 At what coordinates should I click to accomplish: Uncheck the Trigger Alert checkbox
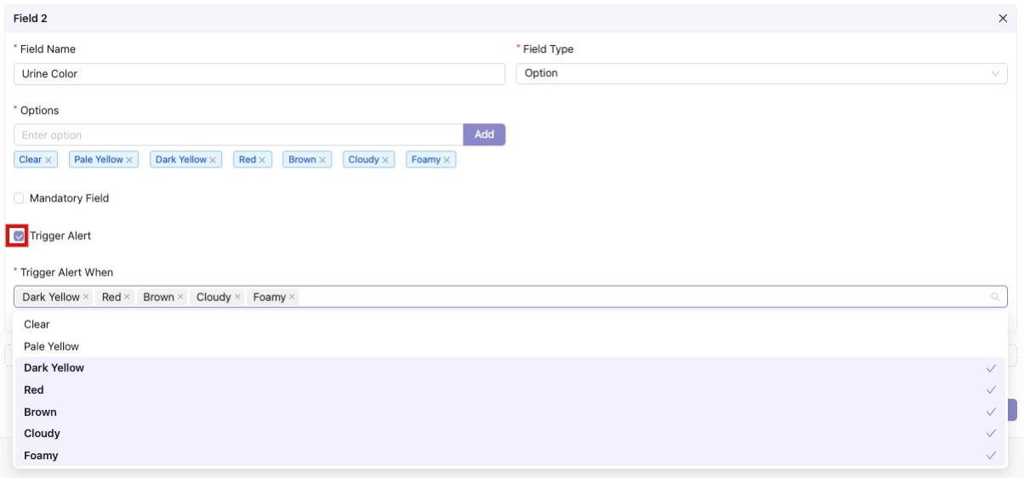pyautogui.click(x=19, y=236)
